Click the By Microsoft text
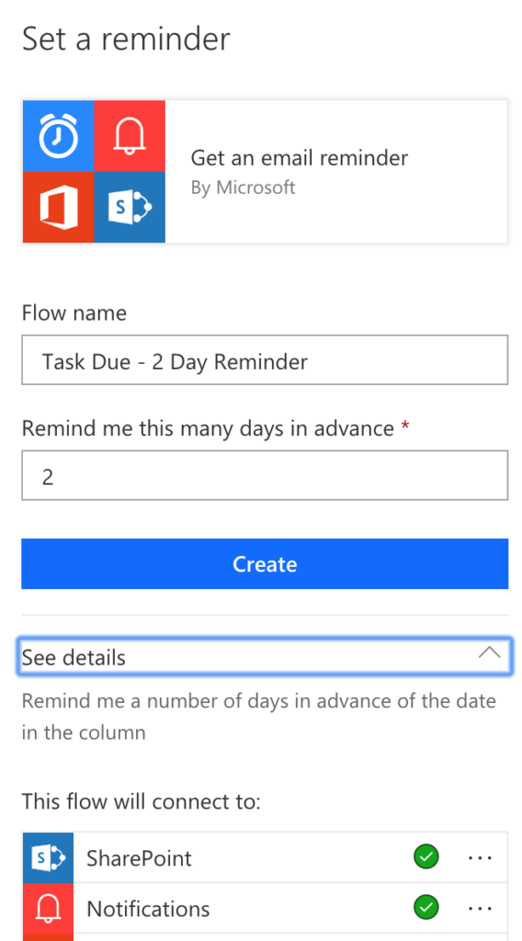The width and height of the screenshot is (522, 941). point(243,187)
